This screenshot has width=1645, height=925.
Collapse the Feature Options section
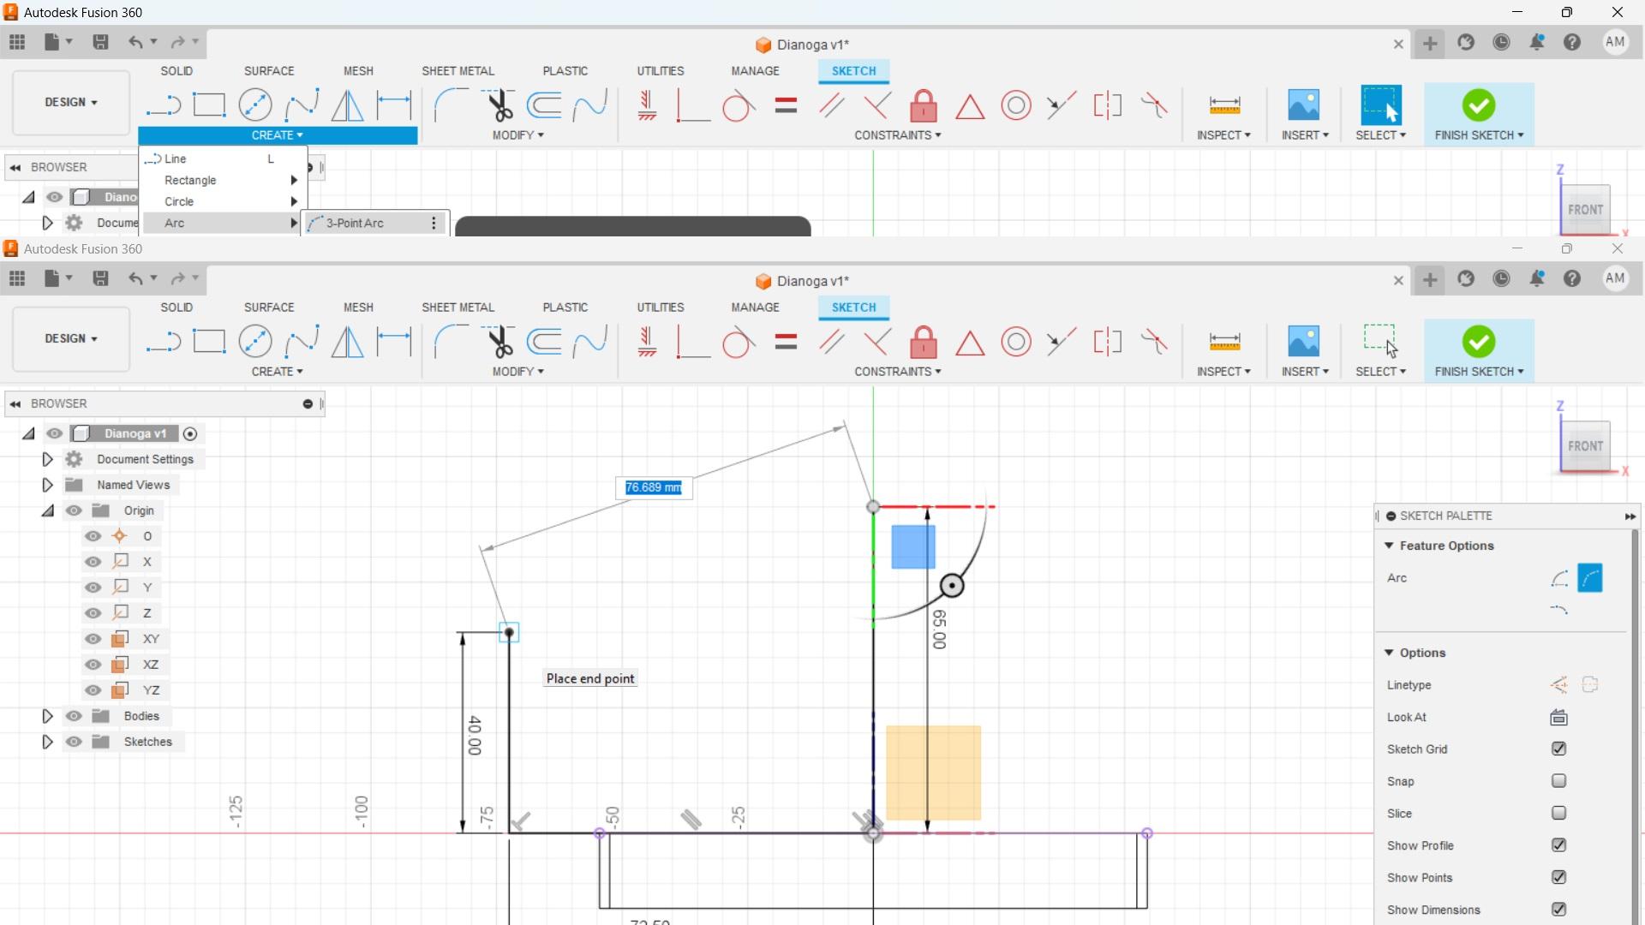pyautogui.click(x=1389, y=546)
